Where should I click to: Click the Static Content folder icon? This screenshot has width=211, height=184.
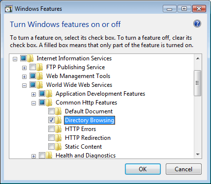(x=58, y=147)
